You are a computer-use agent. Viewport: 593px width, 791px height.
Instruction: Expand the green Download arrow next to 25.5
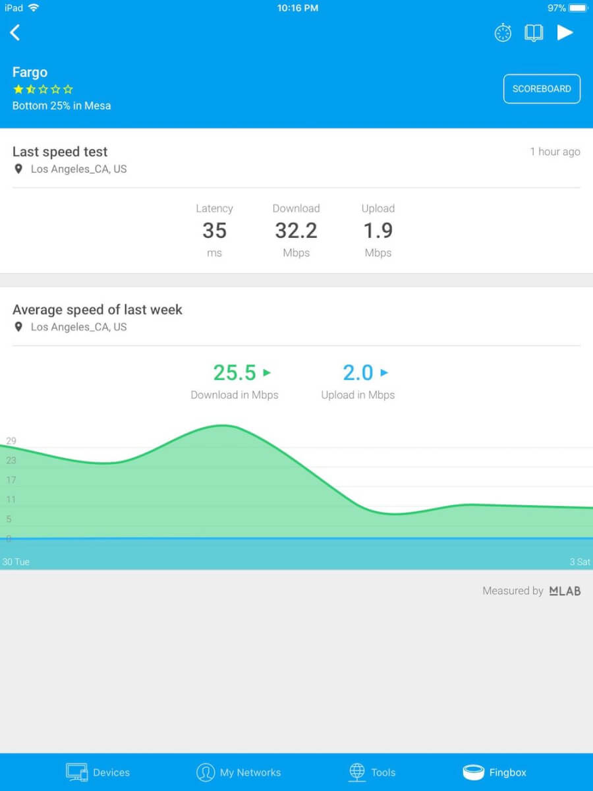coord(267,372)
